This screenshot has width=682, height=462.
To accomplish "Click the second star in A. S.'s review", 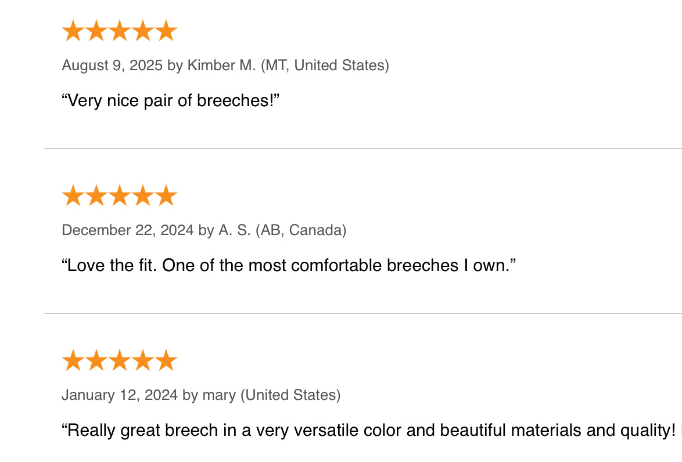I will (96, 196).
